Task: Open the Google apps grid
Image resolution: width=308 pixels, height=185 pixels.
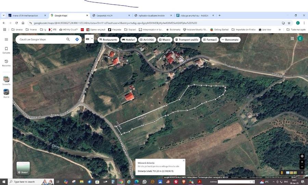Action: 292,38
